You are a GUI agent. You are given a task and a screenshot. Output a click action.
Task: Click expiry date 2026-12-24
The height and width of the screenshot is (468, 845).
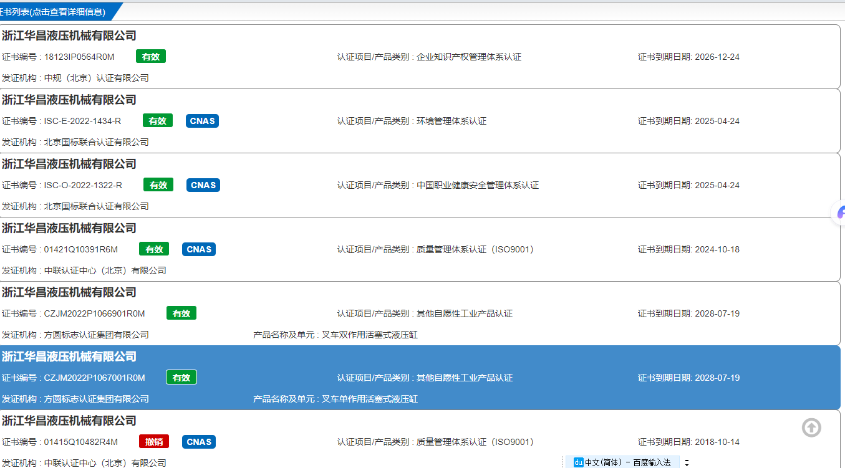pyautogui.click(x=717, y=57)
